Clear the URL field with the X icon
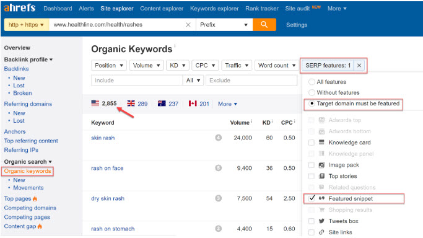The height and width of the screenshot is (238, 423). (x=188, y=25)
